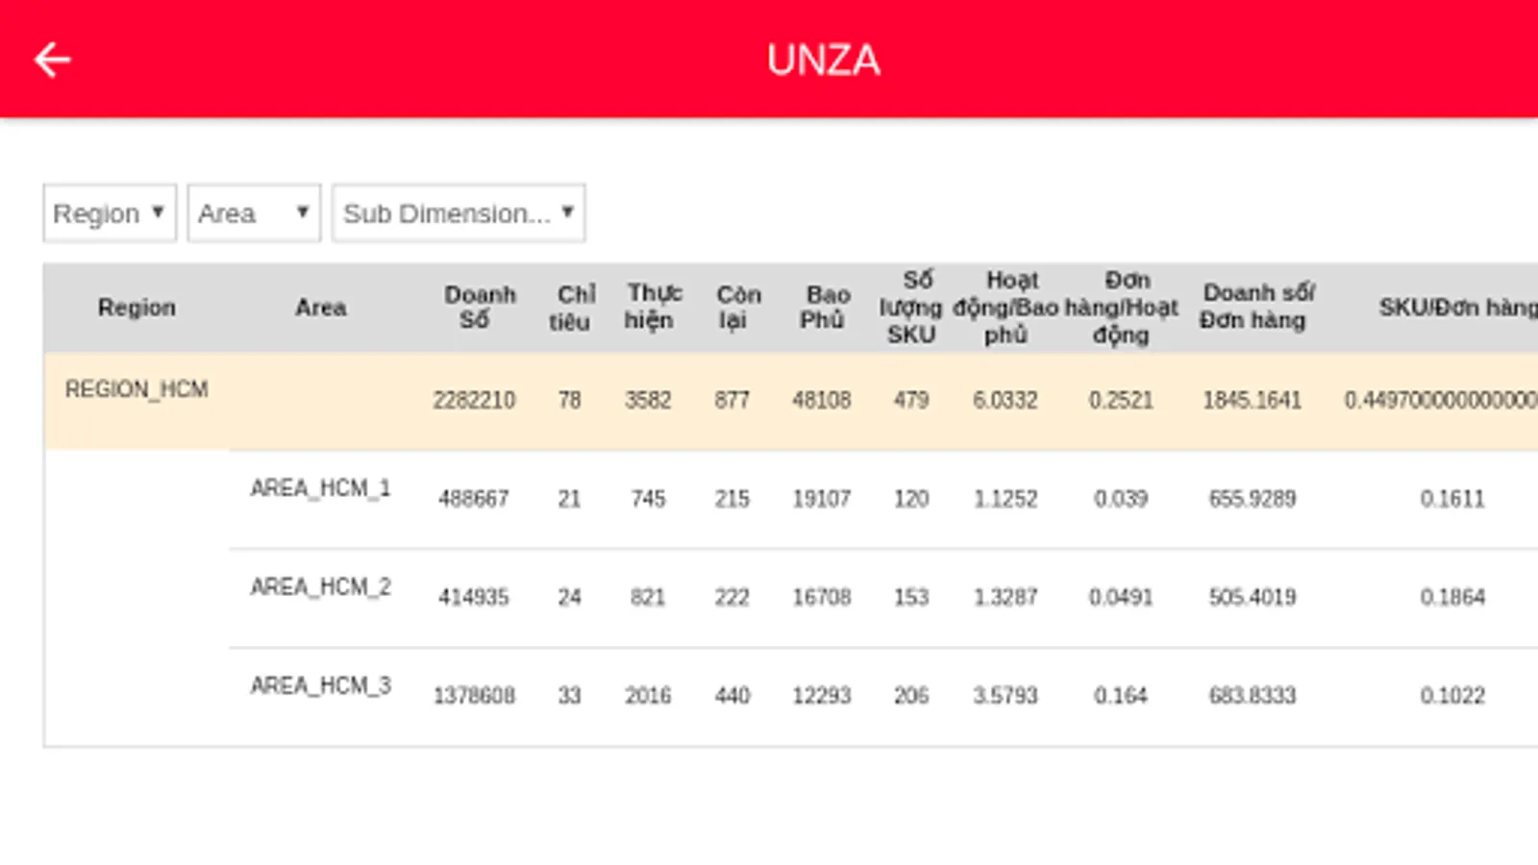Click the 222 remaining value

coord(732,597)
